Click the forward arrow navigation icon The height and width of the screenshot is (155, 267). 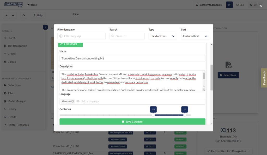coord(13,15)
